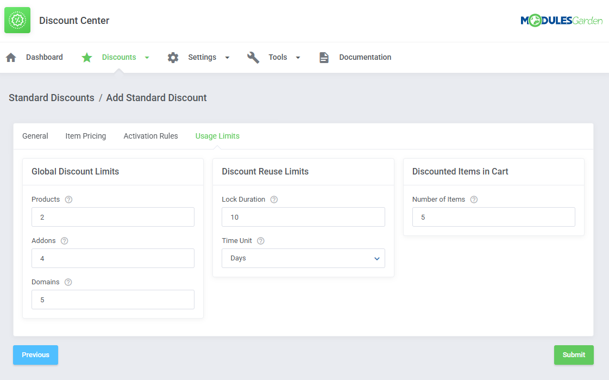Click the Add Standard Discount breadcrumb text
The width and height of the screenshot is (609, 380).
tap(156, 97)
